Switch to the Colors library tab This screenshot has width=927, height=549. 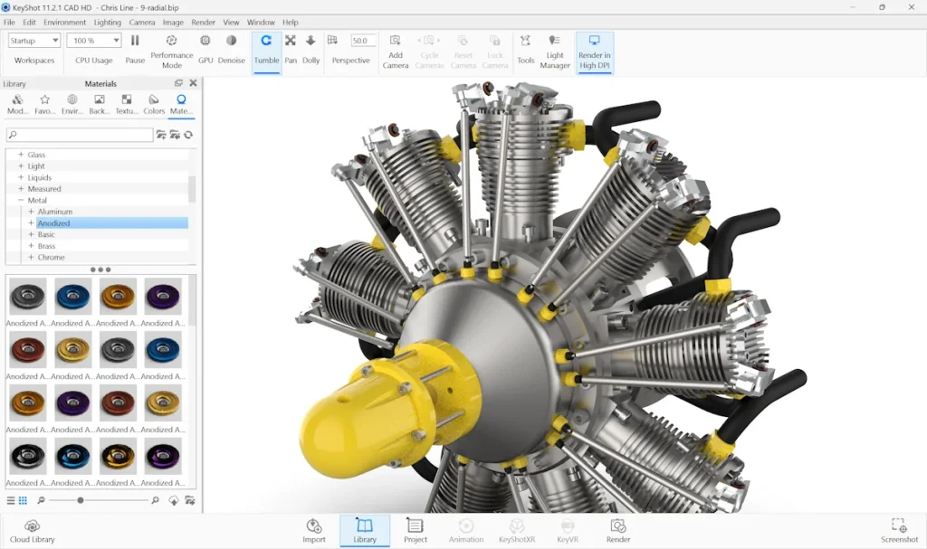154,104
